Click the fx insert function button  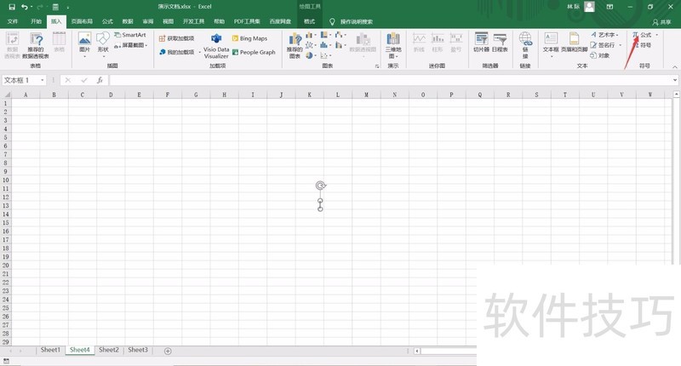tap(100, 80)
